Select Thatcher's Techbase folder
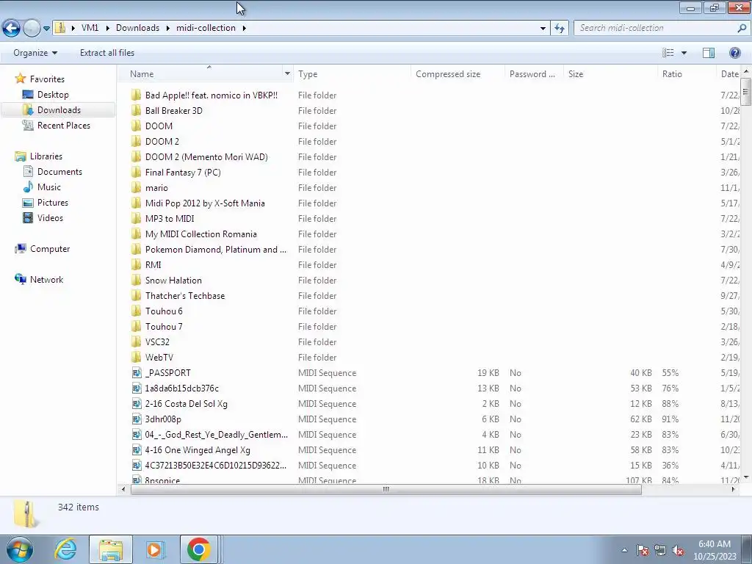Screen dimensions: 752x564 tap(184, 296)
